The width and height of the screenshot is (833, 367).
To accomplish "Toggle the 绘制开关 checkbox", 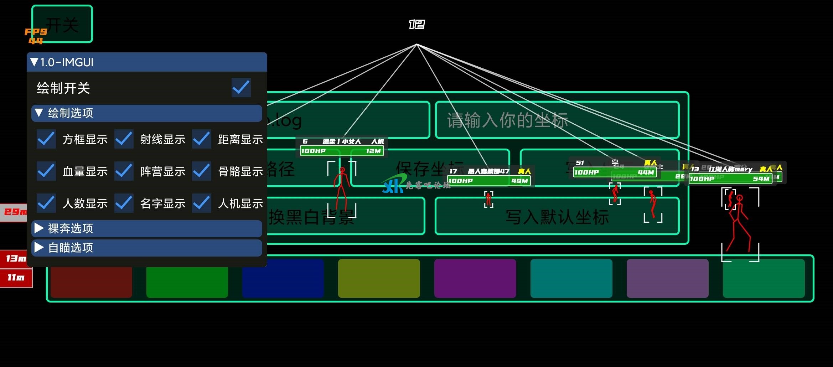I will coord(241,88).
